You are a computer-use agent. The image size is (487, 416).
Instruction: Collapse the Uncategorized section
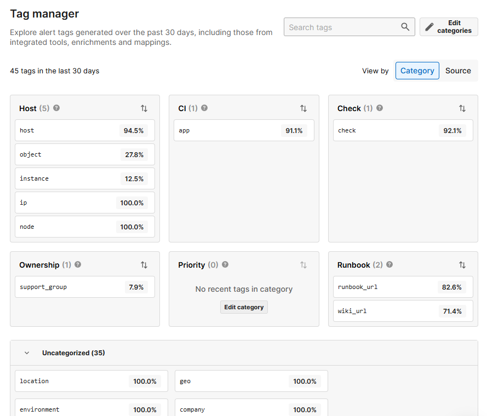[x=27, y=353]
